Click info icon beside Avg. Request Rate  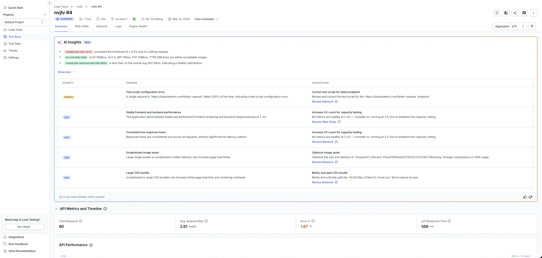click(206, 221)
